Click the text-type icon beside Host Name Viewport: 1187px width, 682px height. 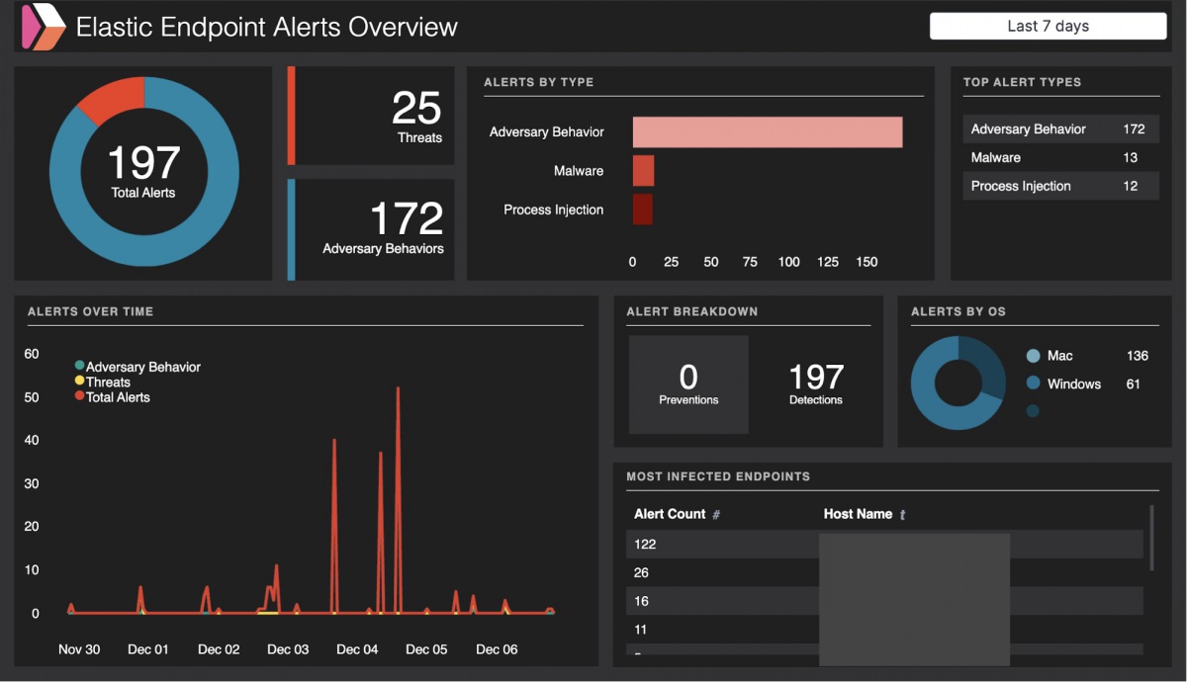click(902, 515)
